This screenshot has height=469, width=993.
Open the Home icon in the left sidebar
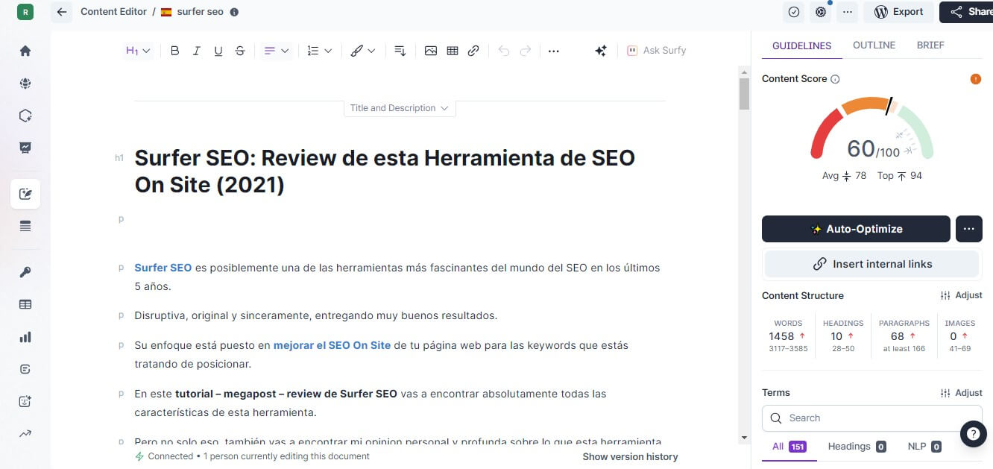click(x=25, y=51)
